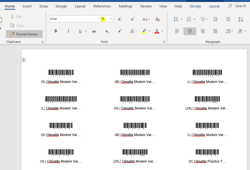The height and width of the screenshot is (170, 250).
Task: Open the font name Arial dropdown
Action: (99, 19)
